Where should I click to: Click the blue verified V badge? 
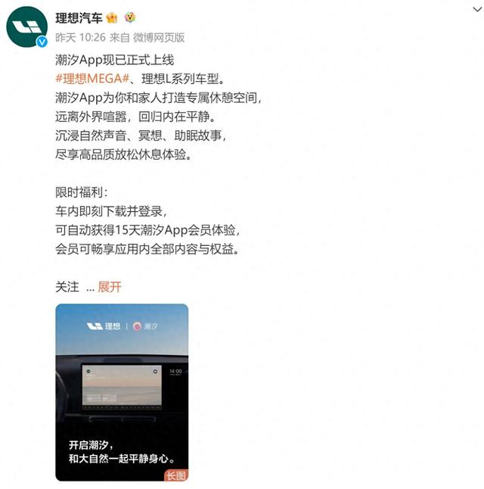42,42
